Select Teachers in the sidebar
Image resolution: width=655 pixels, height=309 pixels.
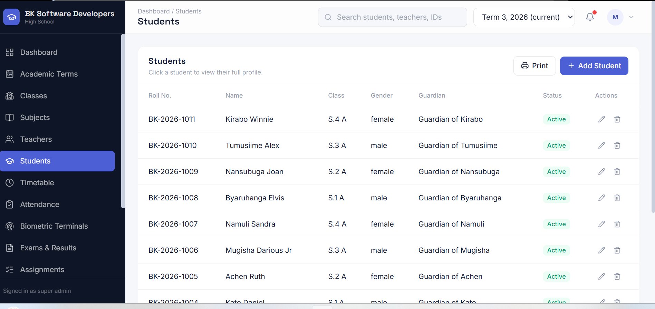(57, 139)
